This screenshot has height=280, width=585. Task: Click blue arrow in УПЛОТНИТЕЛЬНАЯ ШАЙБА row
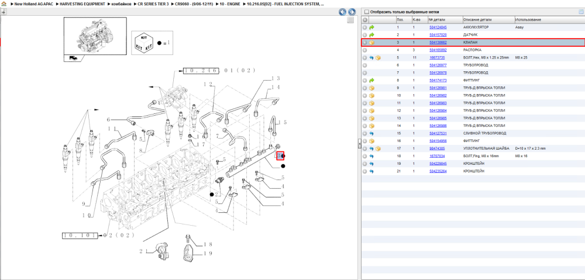pyautogui.click(x=371, y=148)
